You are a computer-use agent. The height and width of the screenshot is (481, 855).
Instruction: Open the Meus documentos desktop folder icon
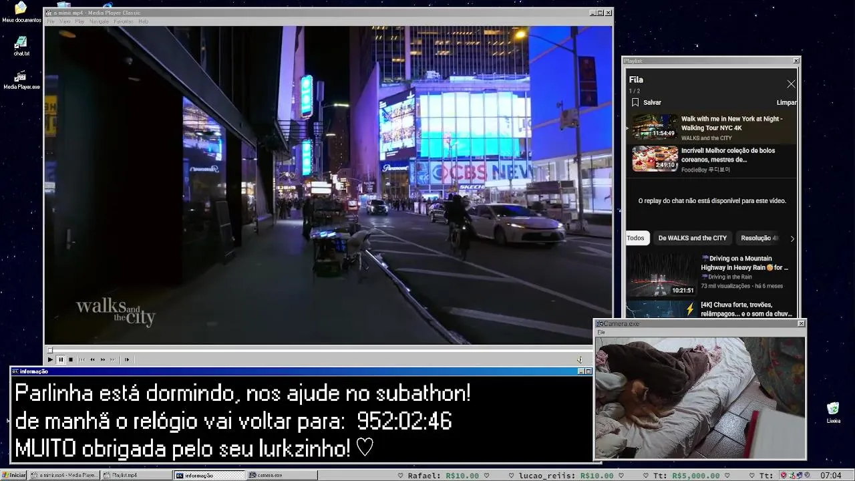pos(21,12)
